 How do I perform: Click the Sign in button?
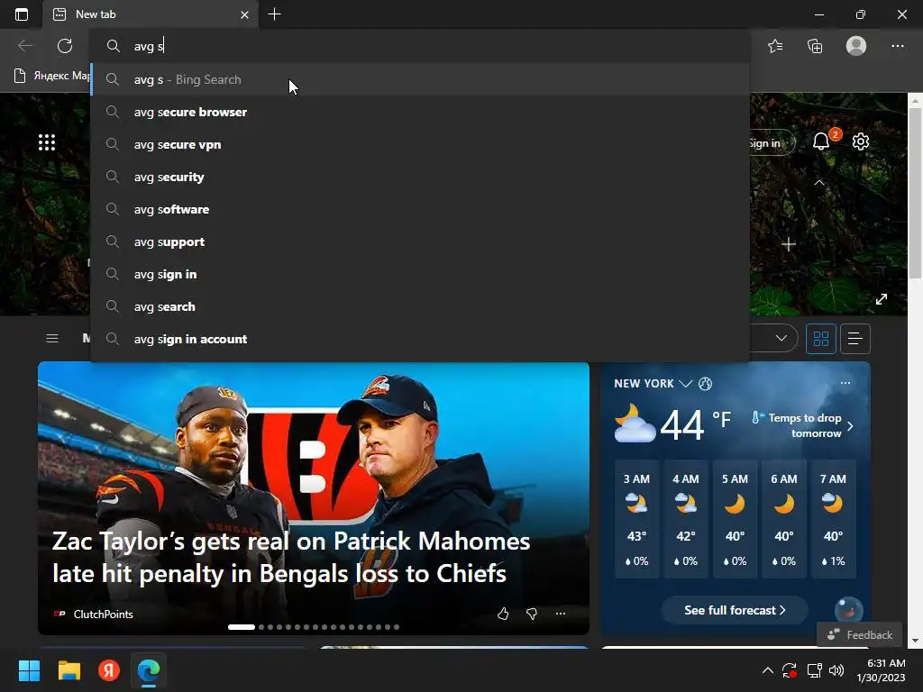[772, 143]
